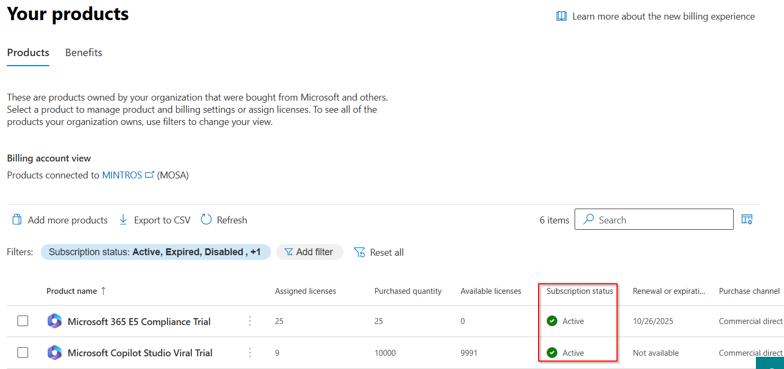
Task: Check the Microsoft Copilot Studio Viral Trial checkbox
Action: (x=23, y=353)
